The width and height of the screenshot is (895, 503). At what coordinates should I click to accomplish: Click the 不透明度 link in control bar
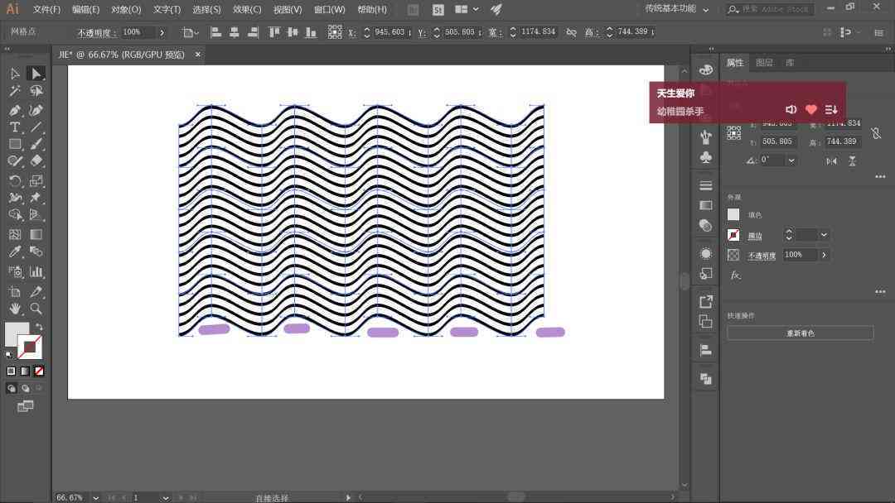click(x=95, y=33)
